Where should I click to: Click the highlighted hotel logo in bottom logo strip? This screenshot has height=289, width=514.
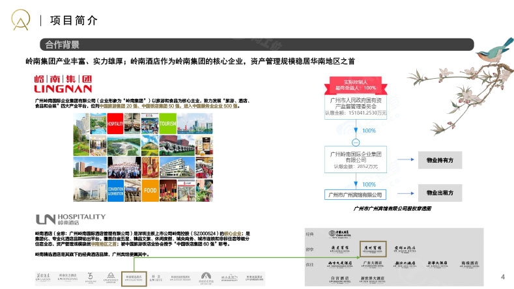click(x=133, y=277)
